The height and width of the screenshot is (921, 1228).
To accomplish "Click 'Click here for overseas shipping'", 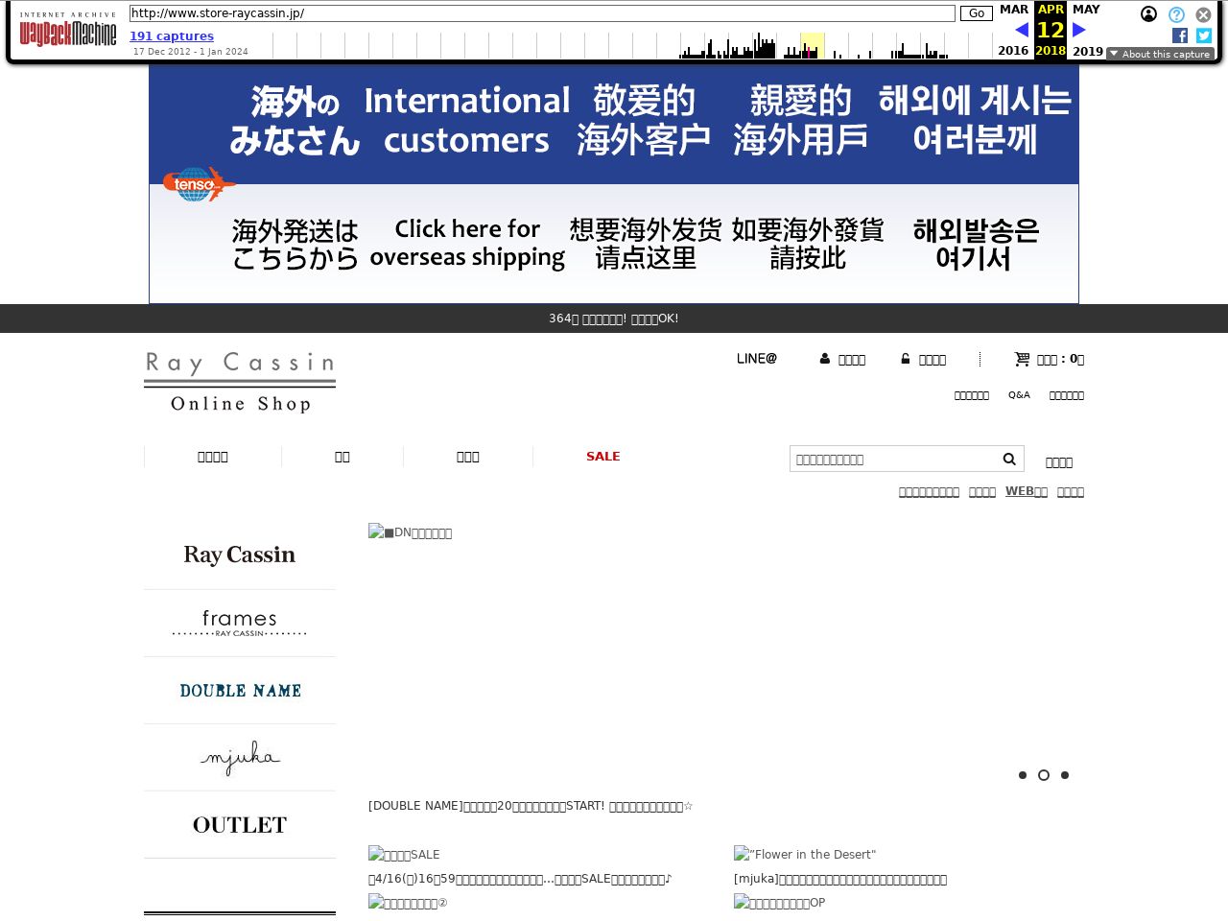I will [x=467, y=243].
